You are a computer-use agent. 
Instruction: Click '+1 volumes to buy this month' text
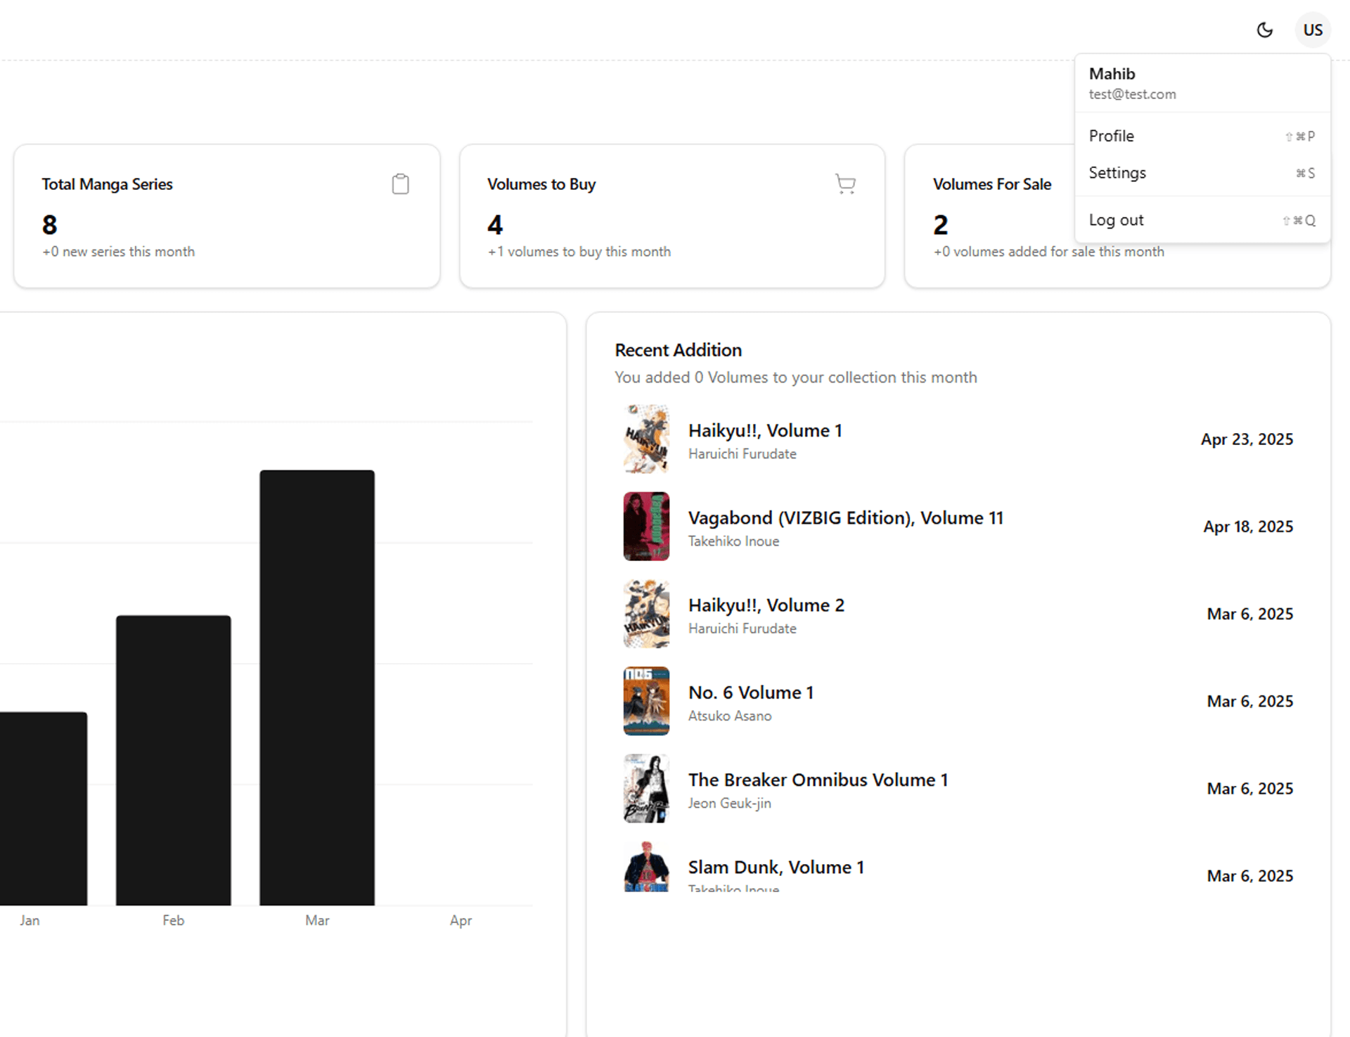[579, 252]
